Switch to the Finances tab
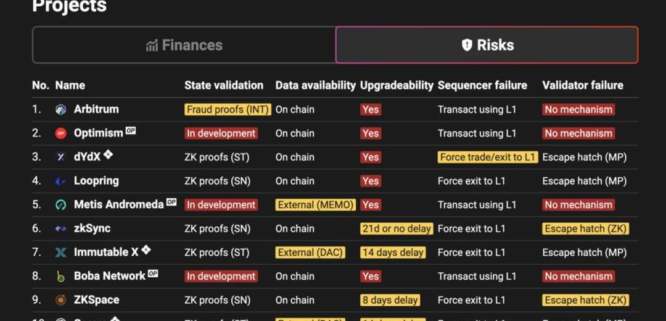The image size is (666, 321). tap(184, 45)
